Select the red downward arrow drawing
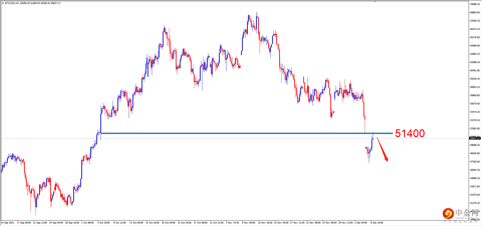 pos(382,149)
